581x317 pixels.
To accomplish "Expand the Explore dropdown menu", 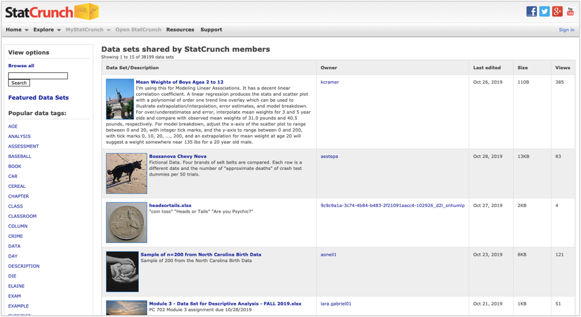I will pos(47,29).
